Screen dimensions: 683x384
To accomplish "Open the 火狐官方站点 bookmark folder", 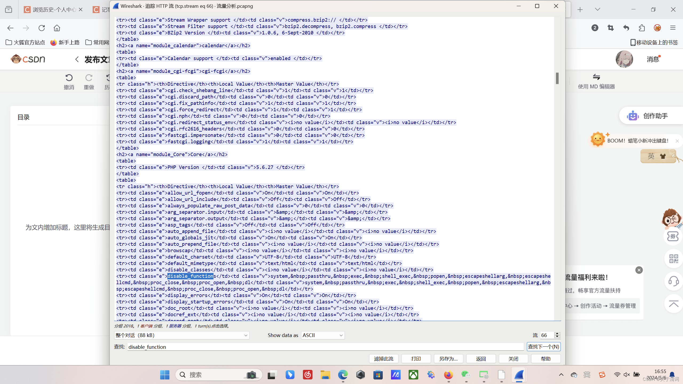I will [x=26, y=42].
